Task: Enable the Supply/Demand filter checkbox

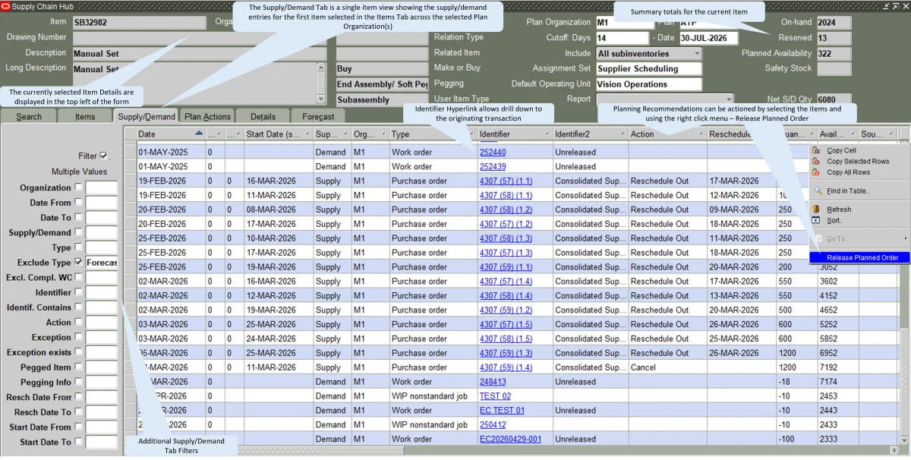Action: tap(79, 232)
